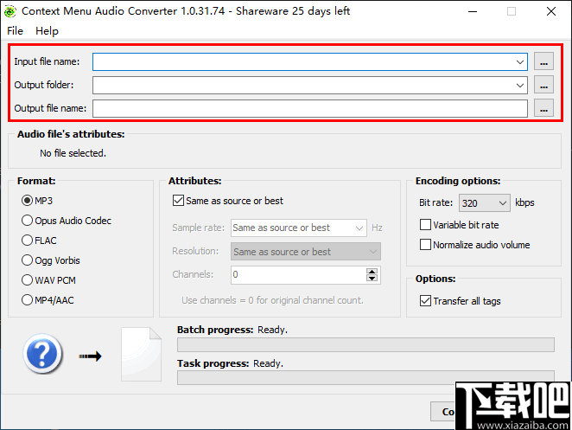Minimize the Audio Converter window

[x=473, y=12]
